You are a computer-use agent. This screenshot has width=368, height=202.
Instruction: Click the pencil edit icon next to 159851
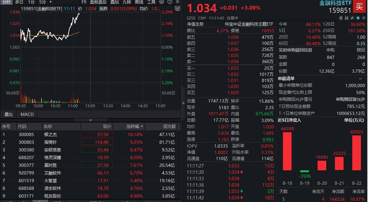(x=352, y=18)
